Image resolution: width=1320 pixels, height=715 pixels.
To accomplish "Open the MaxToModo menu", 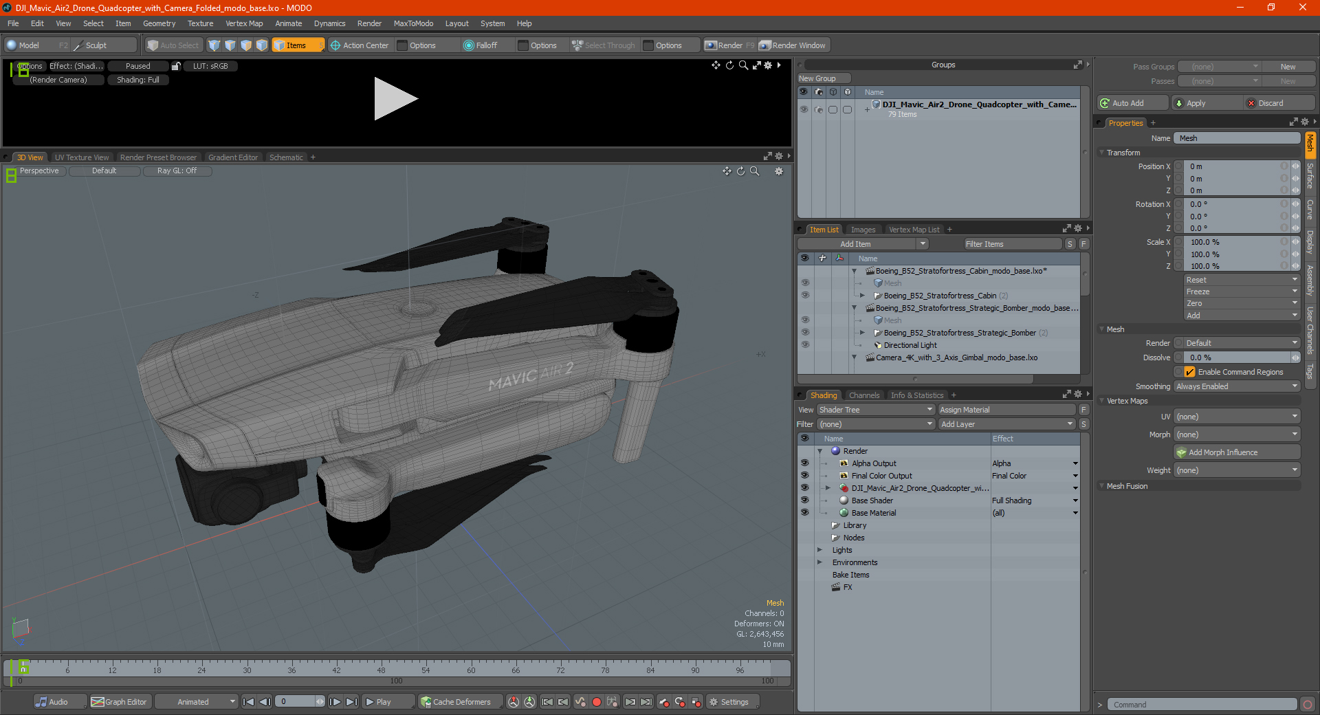I will 413,23.
